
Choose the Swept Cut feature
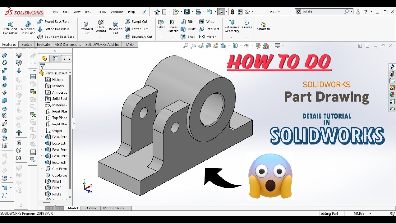coord(136,22)
